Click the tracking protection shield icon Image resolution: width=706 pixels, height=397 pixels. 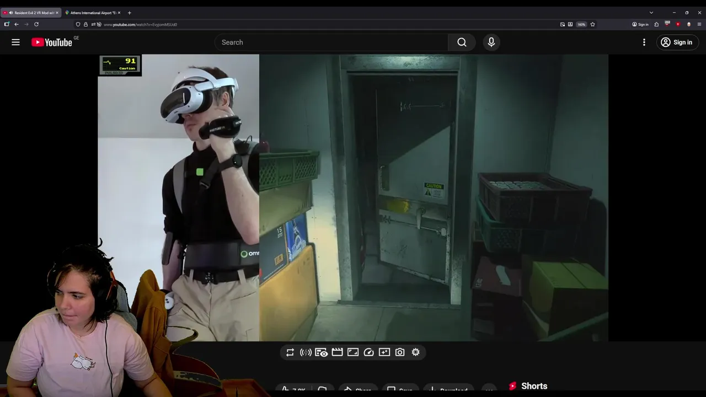pyautogui.click(x=78, y=24)
